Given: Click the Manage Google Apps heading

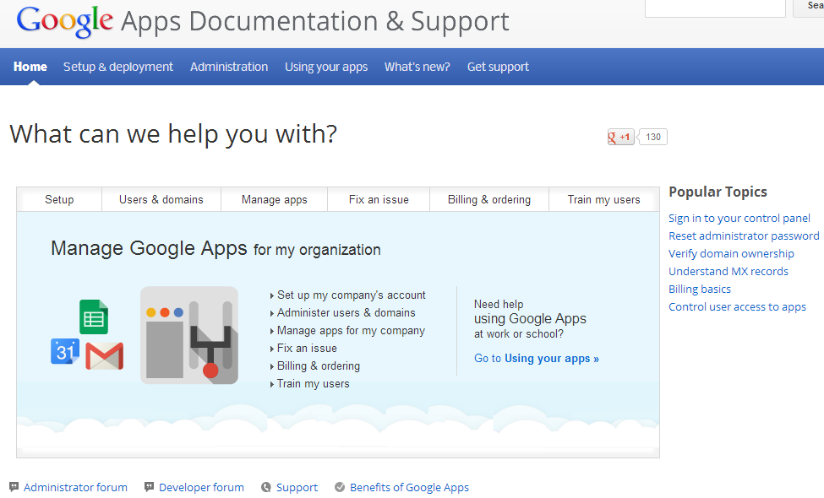Looking at the screenshot, I should pos(216,249).
